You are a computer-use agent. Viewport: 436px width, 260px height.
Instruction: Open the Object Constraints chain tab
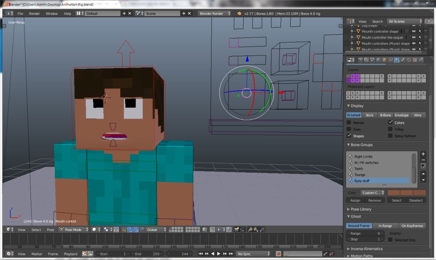(x=390, y=60)
